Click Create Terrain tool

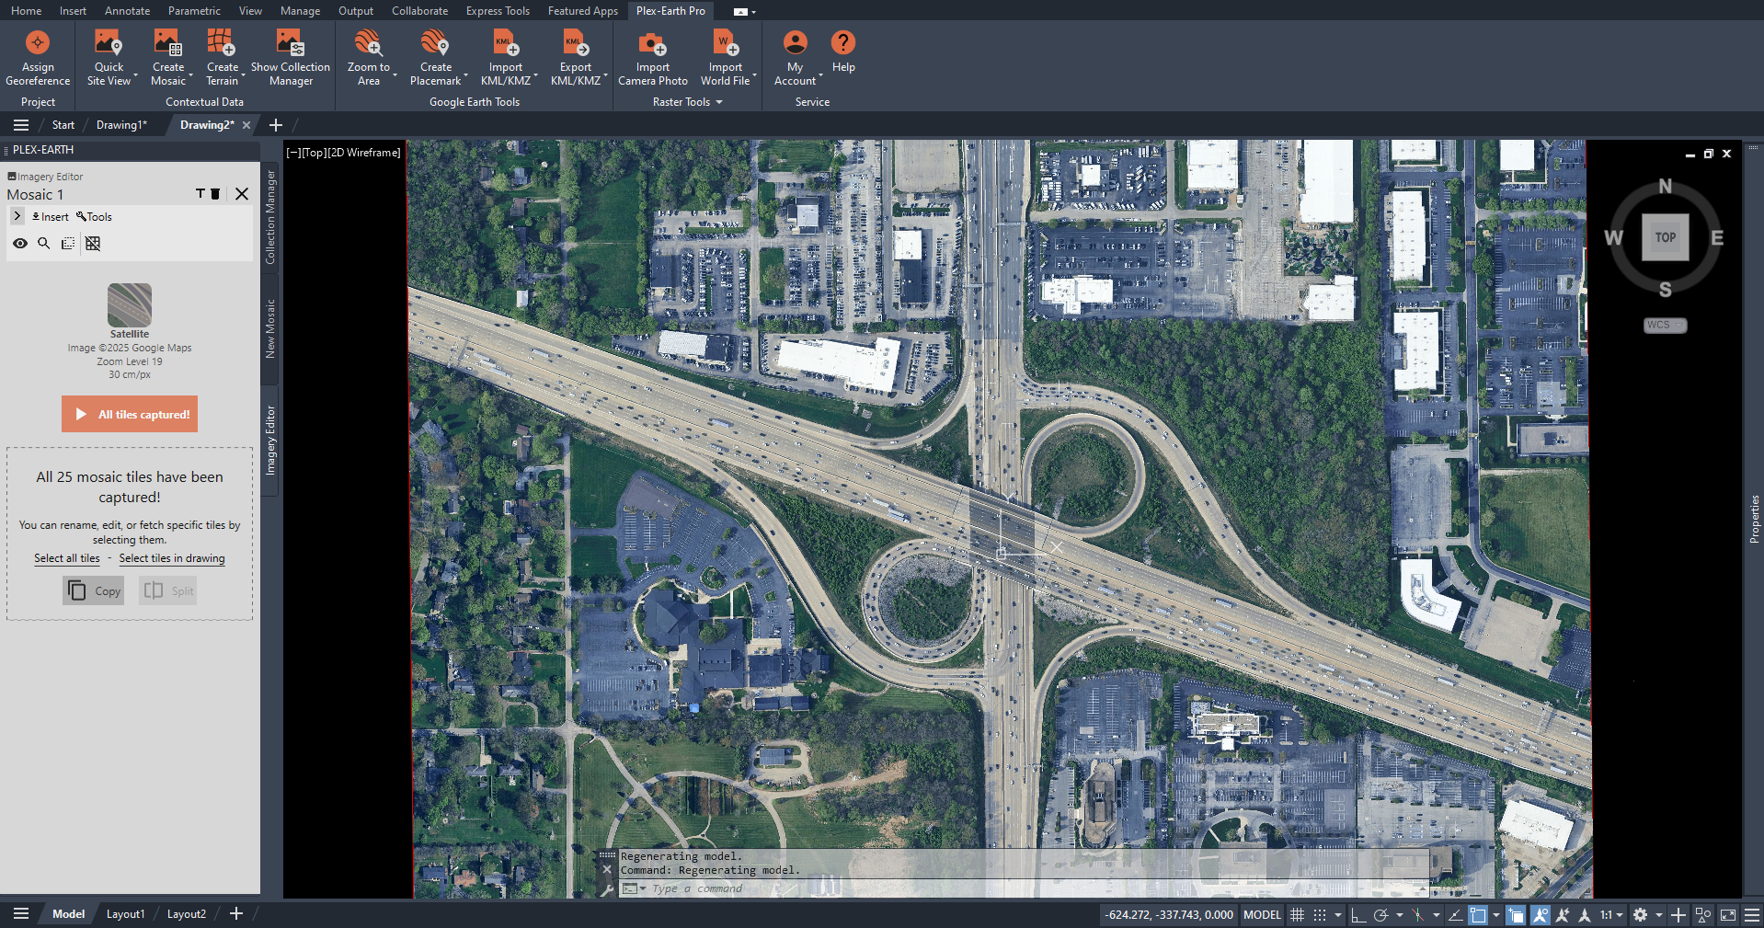222,58
